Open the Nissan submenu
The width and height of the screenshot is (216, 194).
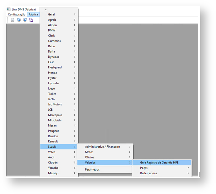[x=59, y=125]
